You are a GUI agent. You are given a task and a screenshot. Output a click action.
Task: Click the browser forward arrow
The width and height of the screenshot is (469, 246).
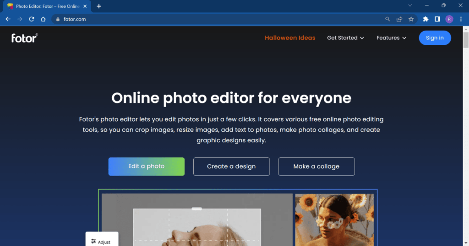tap(20, 19)
